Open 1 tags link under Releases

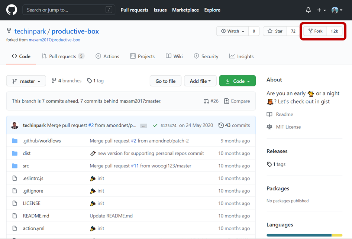(276, 164)
